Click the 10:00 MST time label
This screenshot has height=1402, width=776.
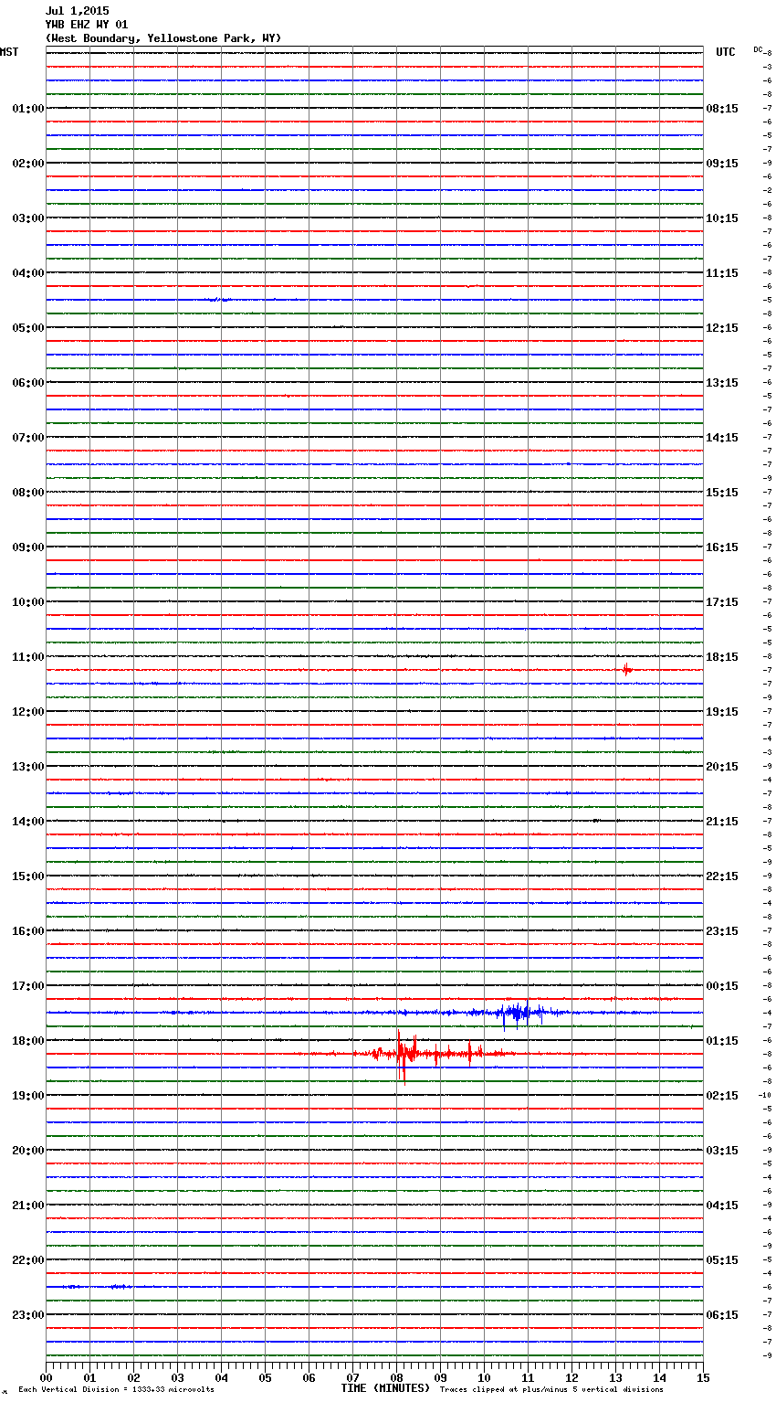click(x=27, y=602)
